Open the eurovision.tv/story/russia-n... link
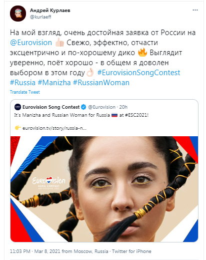206x260 pixels. 54,128
